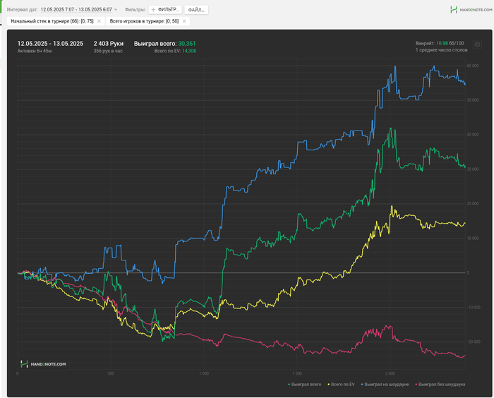494x398 pixels.
Task: Click the date range 12.05.2025 - 13.05.2025 heading
Action: tap(50, 44)
